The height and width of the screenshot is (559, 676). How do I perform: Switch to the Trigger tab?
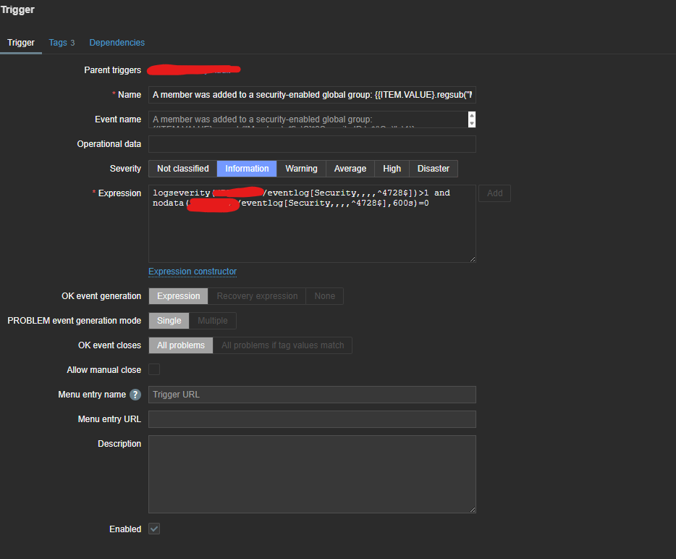pyautogui.click(x=21, y=43)
